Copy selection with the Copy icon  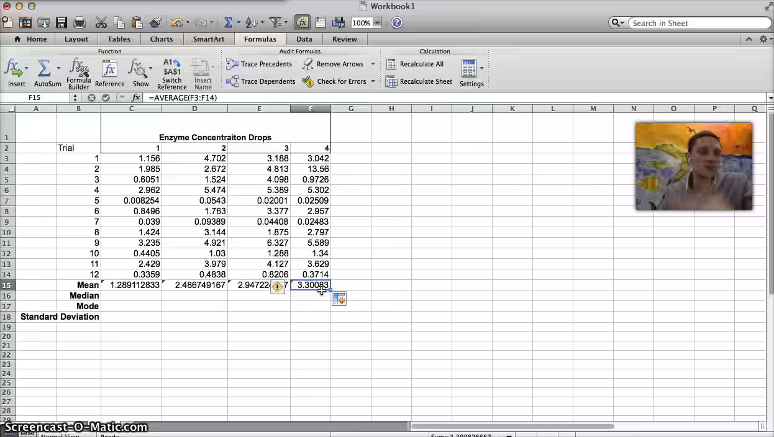[x=119, y=23]
